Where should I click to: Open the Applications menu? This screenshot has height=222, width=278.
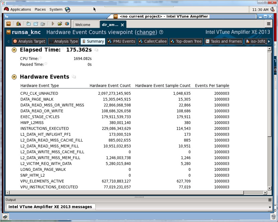pos(20,9)
